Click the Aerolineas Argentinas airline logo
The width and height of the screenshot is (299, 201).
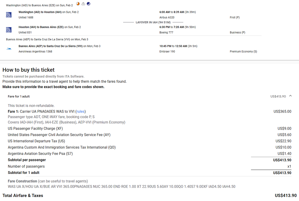click(9, 49)
